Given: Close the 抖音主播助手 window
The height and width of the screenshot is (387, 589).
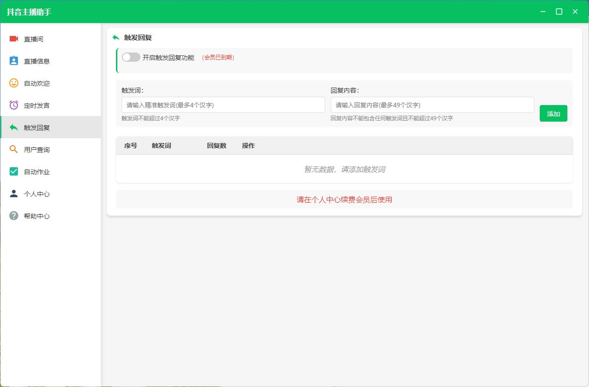Looking at the screenshot, I should coord(575,12).
